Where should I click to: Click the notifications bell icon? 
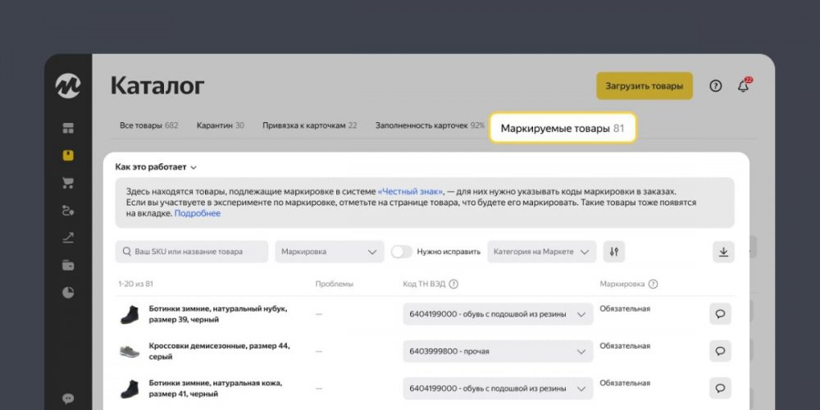click(743, 86)
